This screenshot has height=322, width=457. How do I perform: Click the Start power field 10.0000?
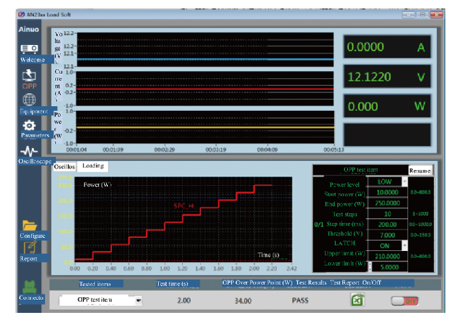click(387, 192)
